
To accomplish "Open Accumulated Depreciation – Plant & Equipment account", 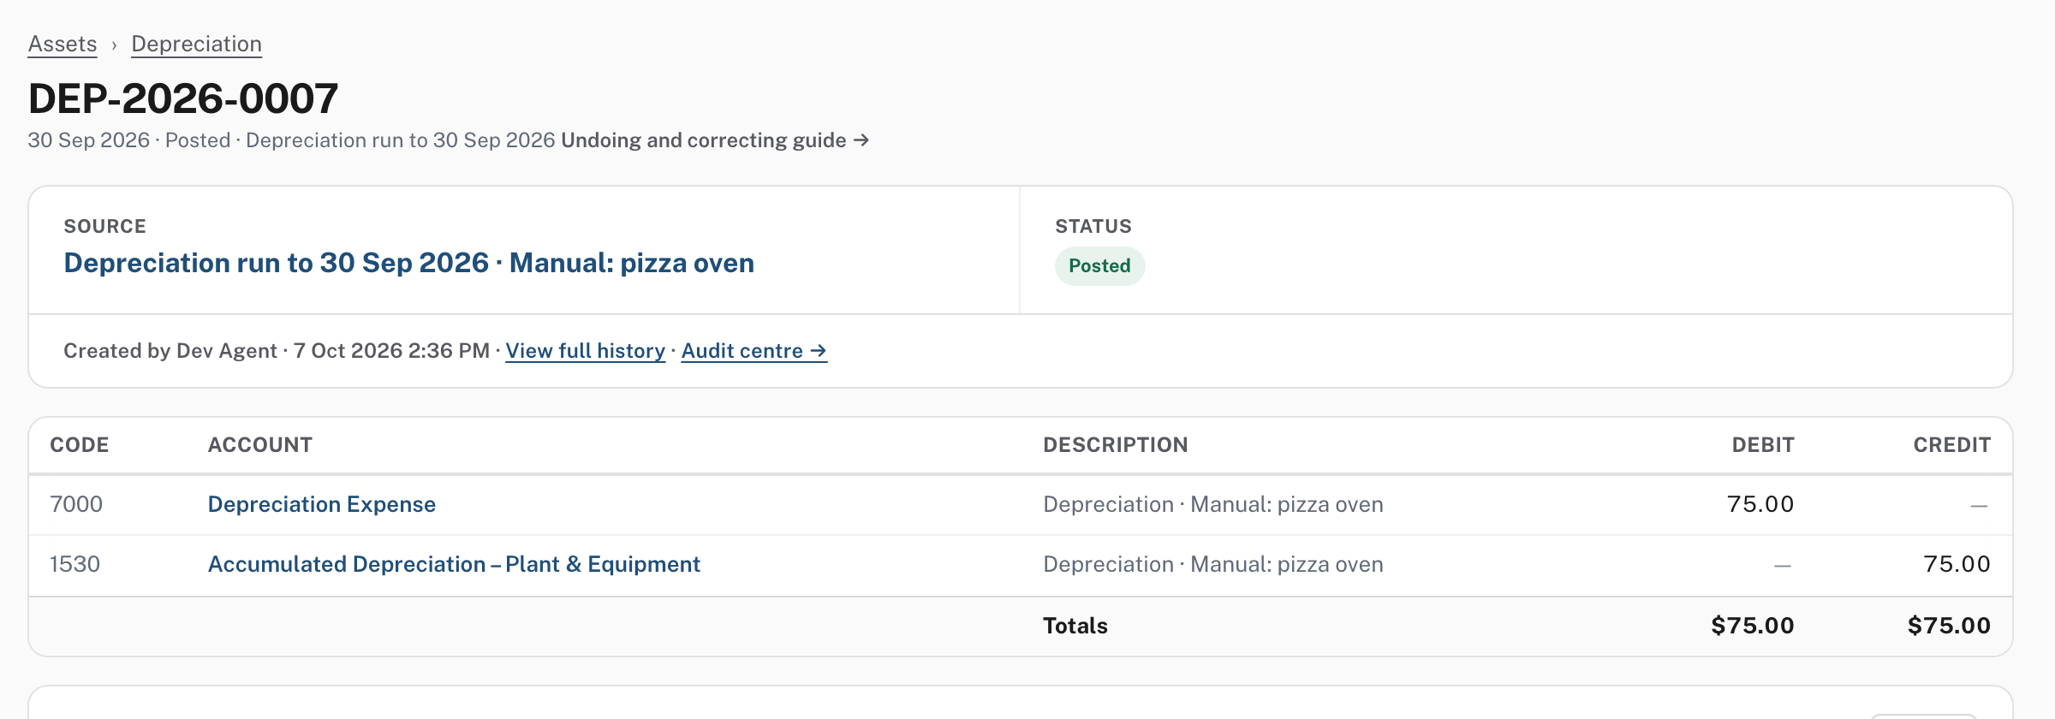I will coord(454,564).
